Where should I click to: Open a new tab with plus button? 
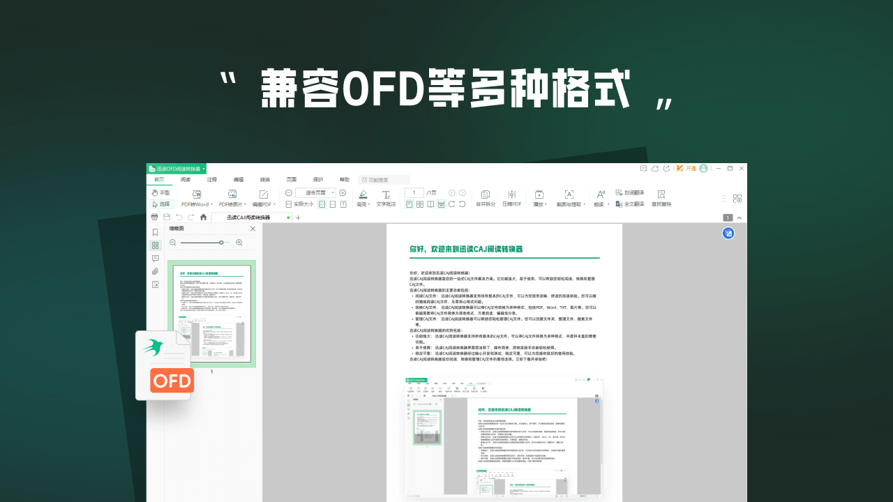pos(298,218)
